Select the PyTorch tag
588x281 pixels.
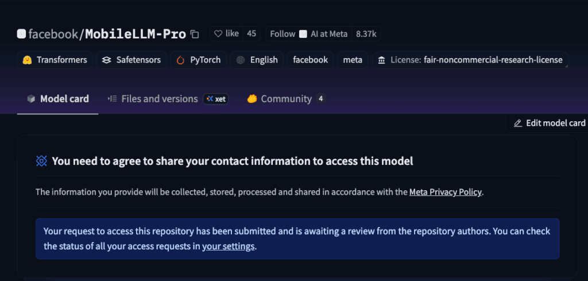tap(198, 60)
